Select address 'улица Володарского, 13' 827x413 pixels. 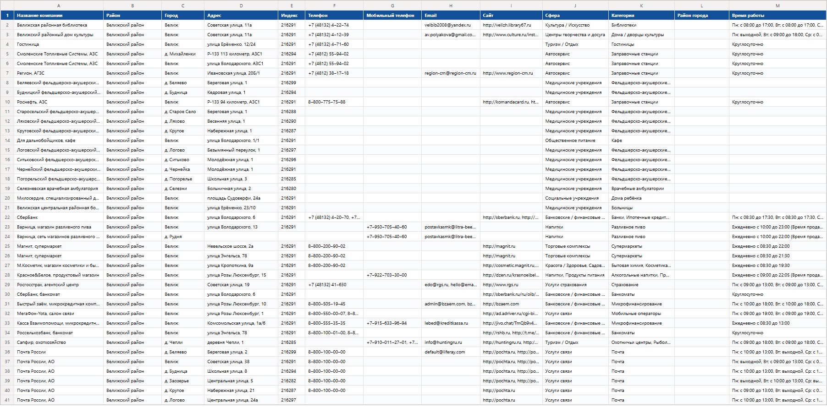(241, 227)
